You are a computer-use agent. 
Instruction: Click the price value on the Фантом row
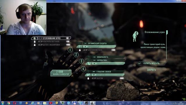pos(122,78)
